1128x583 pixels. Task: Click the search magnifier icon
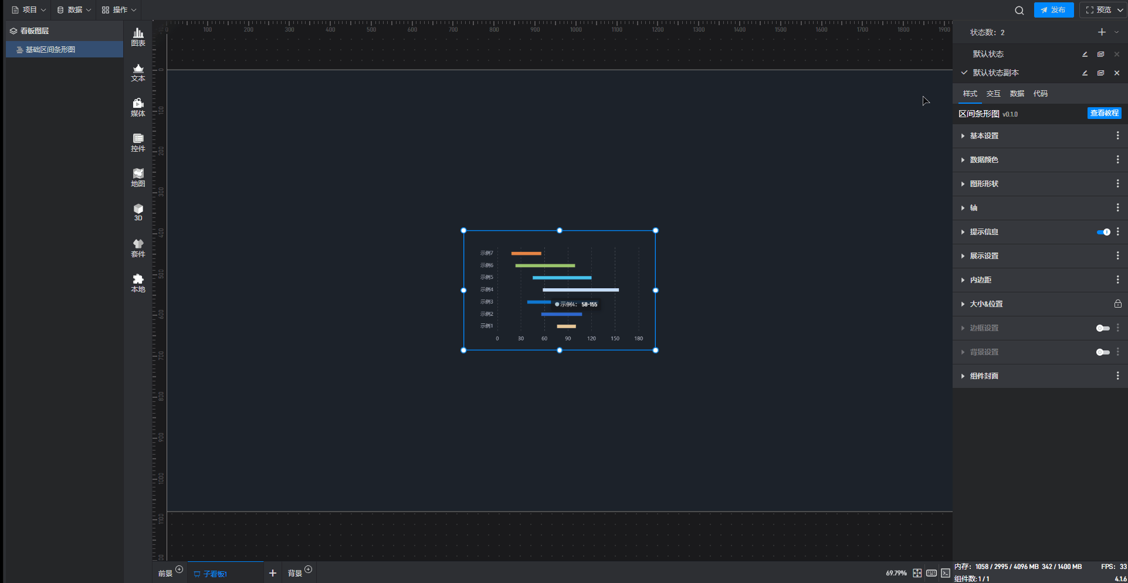(x=1019, y=10)
